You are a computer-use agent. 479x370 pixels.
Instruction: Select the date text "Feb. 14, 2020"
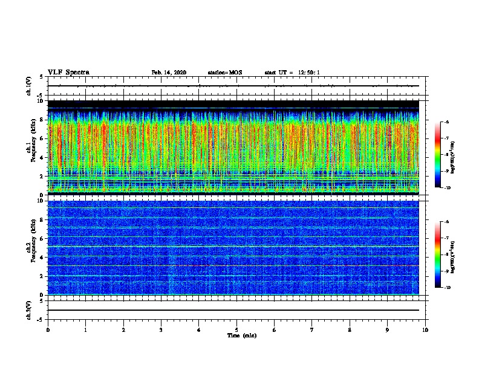(169, 73)
